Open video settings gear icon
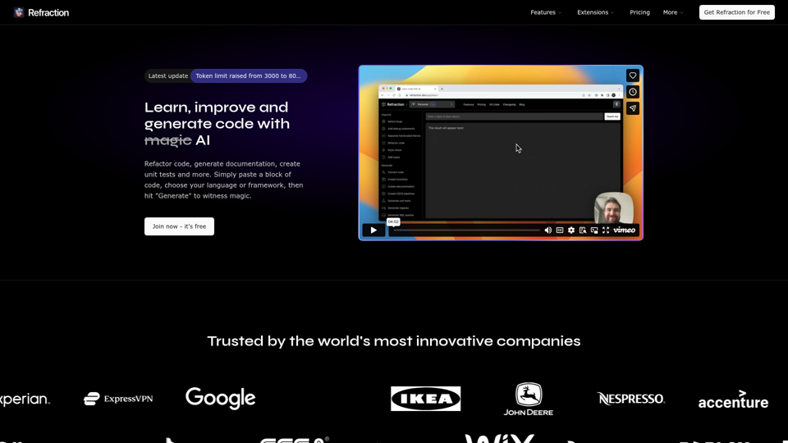This screenshot has width=788, height=443. pos(571,230)
